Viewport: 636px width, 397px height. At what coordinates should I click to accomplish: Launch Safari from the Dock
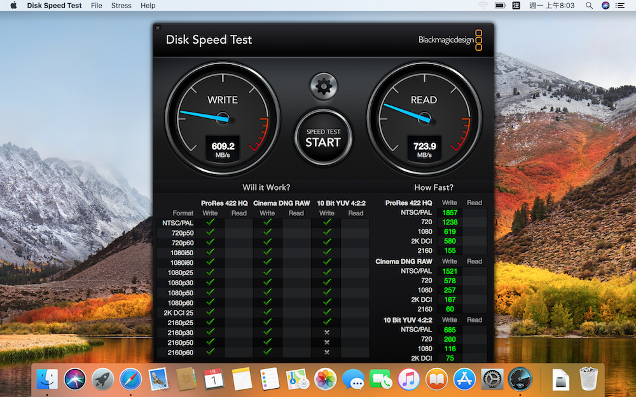tap(130, 379)
